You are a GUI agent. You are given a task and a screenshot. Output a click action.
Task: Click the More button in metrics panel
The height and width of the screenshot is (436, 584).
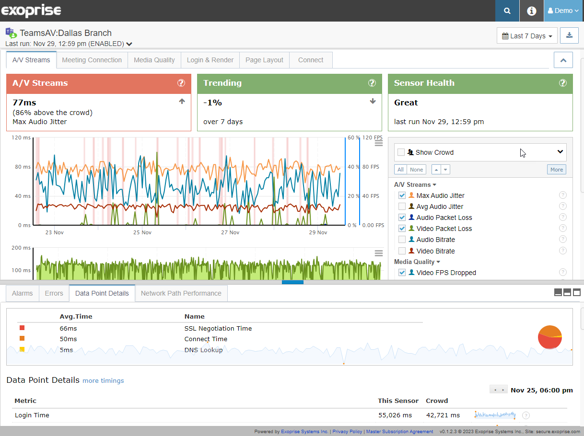557,170
